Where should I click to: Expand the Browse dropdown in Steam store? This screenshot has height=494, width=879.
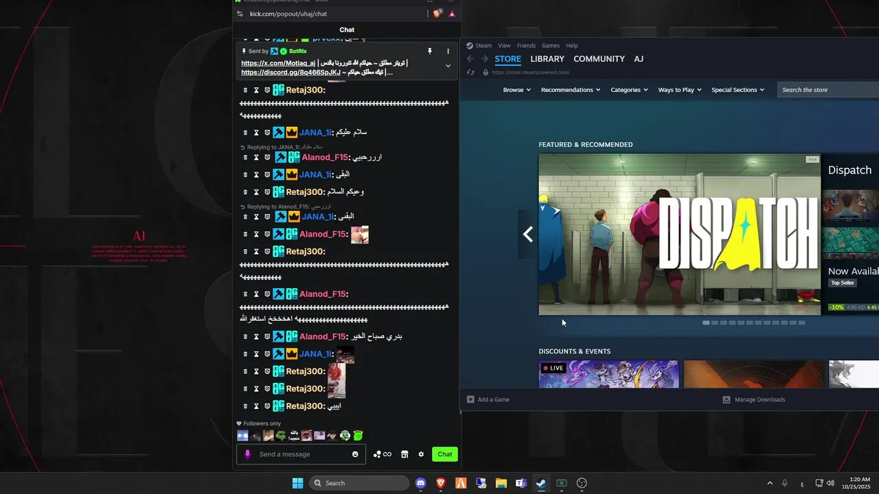tap(516, 90)
